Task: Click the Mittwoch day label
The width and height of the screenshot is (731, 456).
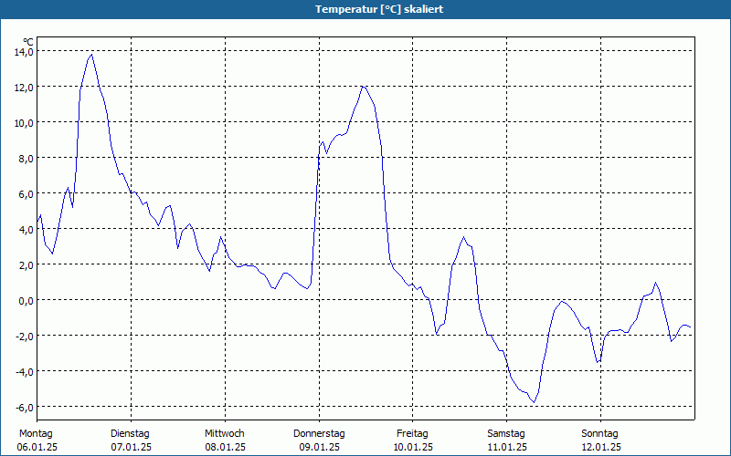Action: coord(225,434)
